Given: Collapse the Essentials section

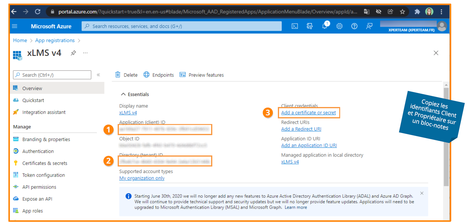Looking at the screenshot, I should (x=123, y=94).
